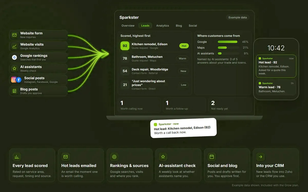Go to the Social tab
The image size is (308, 192).
pyautogui.click(x=193, y=26)
